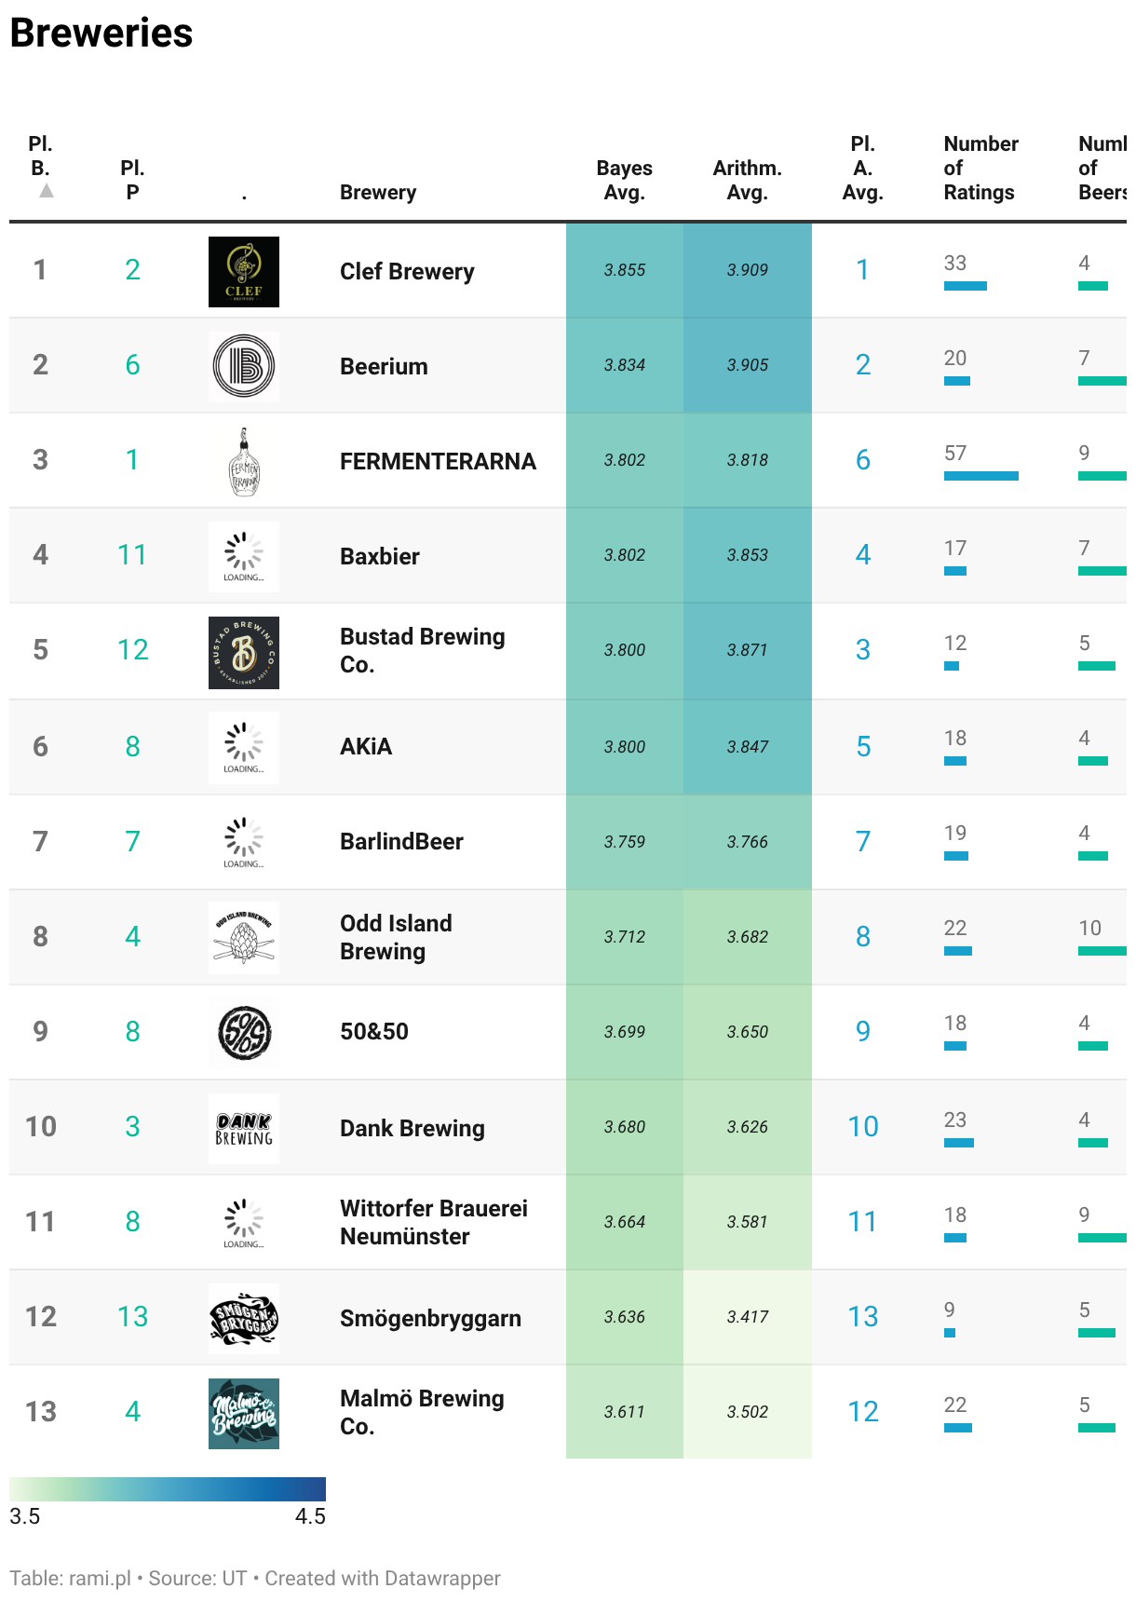This screenshot has height=1602, width=1136.
Task: Sort by Arithm. Avg. column header
Action: pos(747,180)
